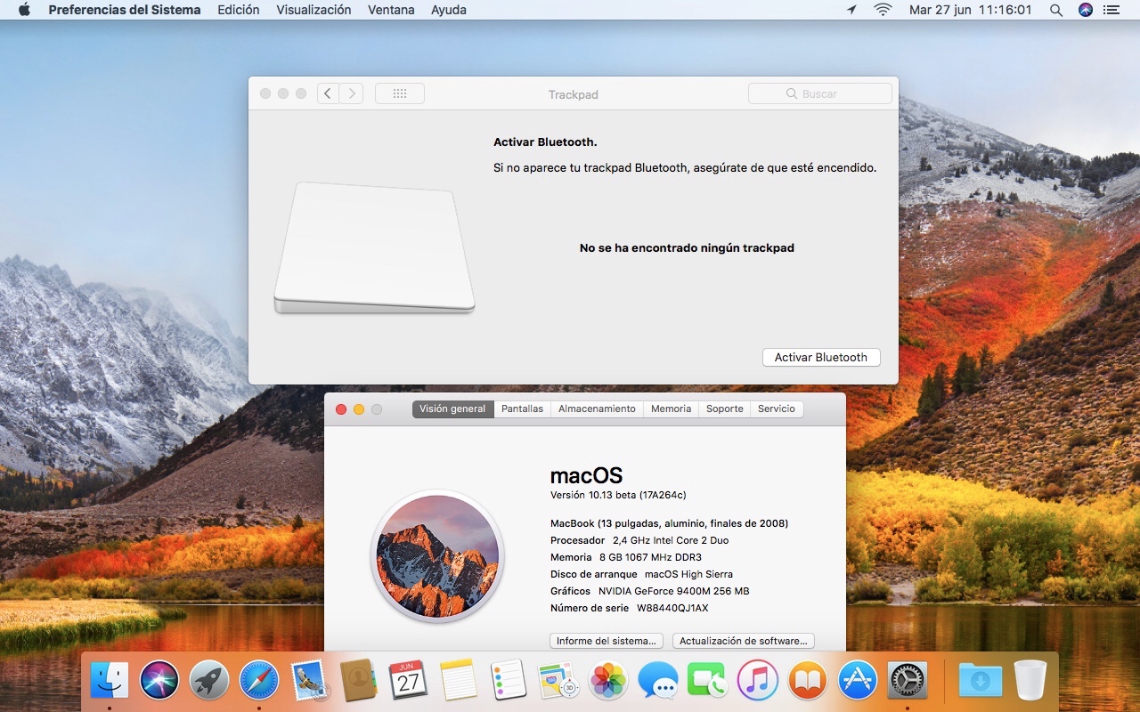This screenshot has height=712, width=1140.
Task: Open Photos flower icon in Dock
Action: click(608, 681)
